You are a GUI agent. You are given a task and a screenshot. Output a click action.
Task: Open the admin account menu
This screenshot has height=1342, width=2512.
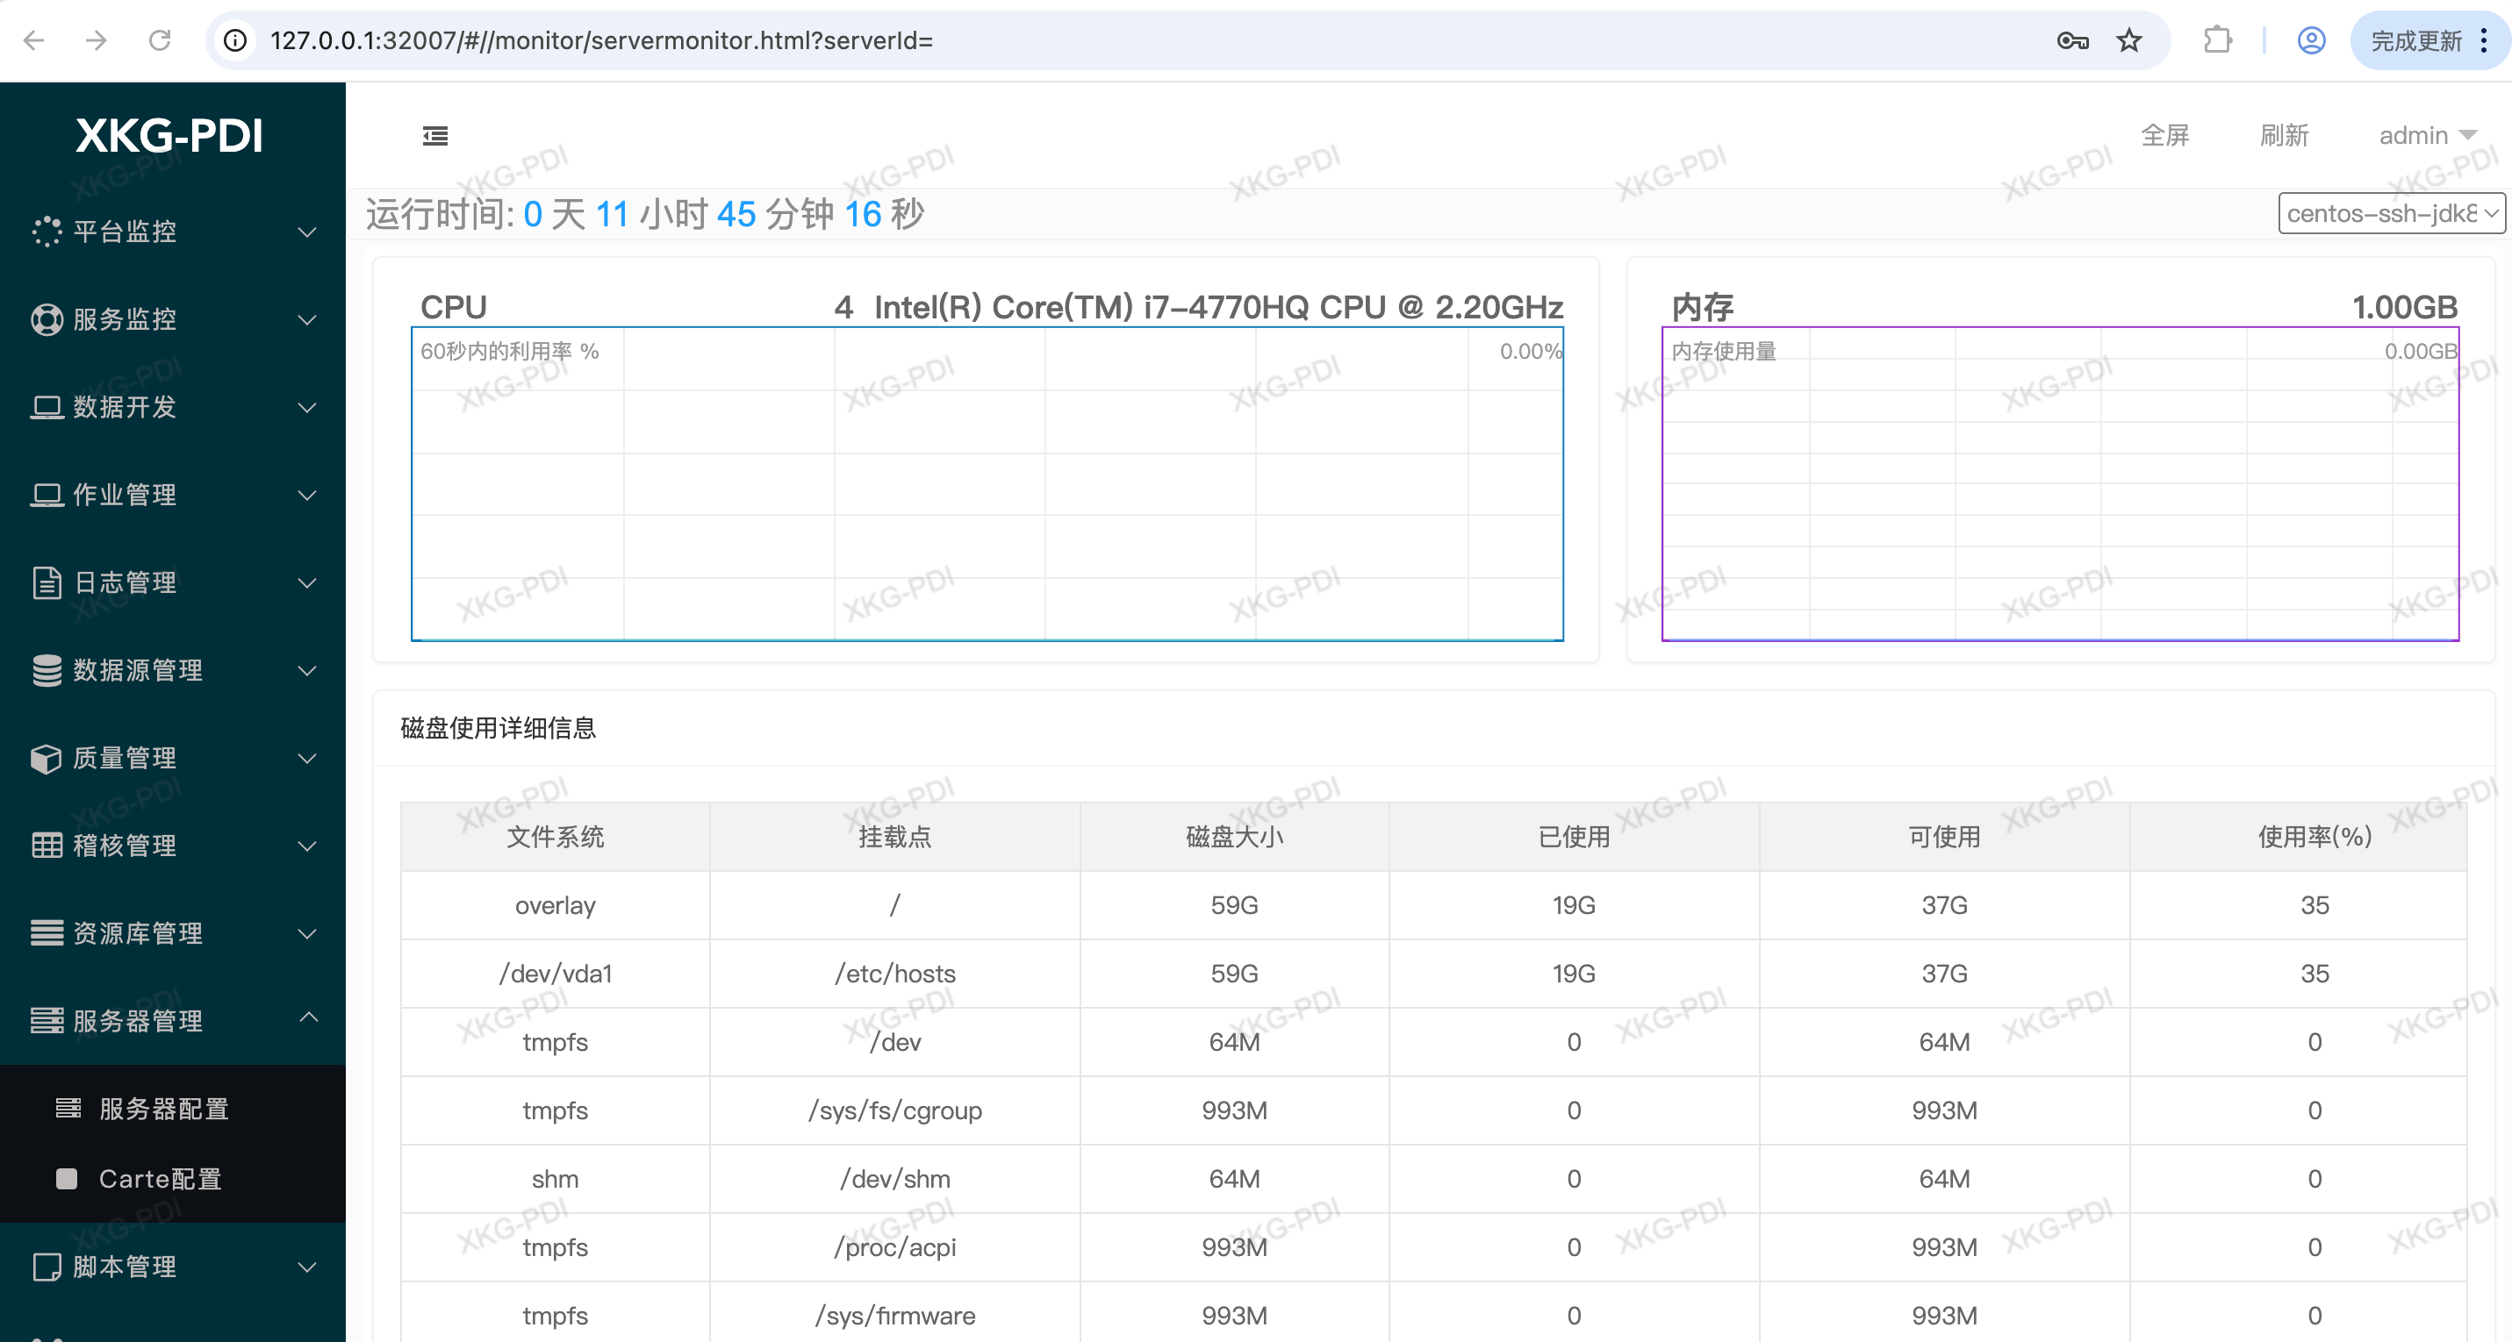click(2428, 135)
